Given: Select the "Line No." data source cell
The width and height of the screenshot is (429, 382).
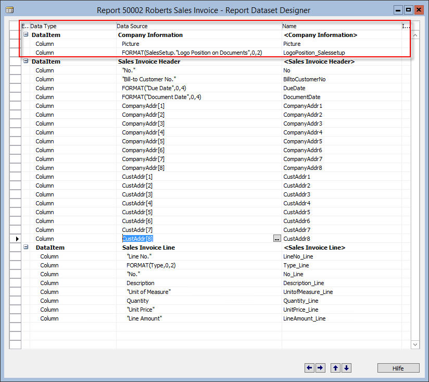Looking at the screenshot, I should pos(199,256).
